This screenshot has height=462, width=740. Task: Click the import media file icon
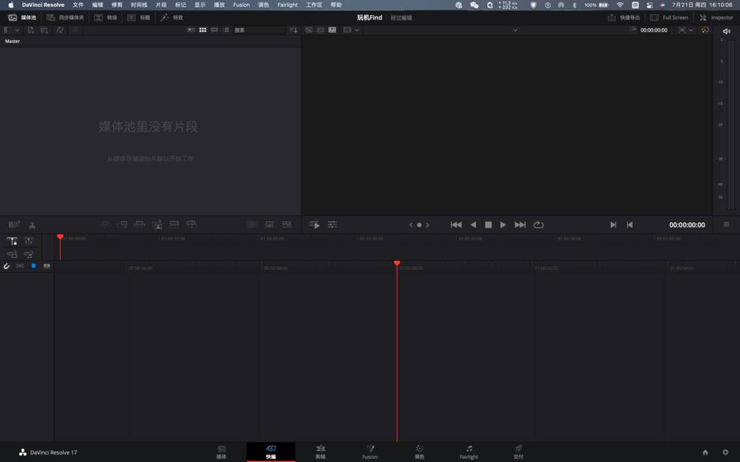pos(31,29)
